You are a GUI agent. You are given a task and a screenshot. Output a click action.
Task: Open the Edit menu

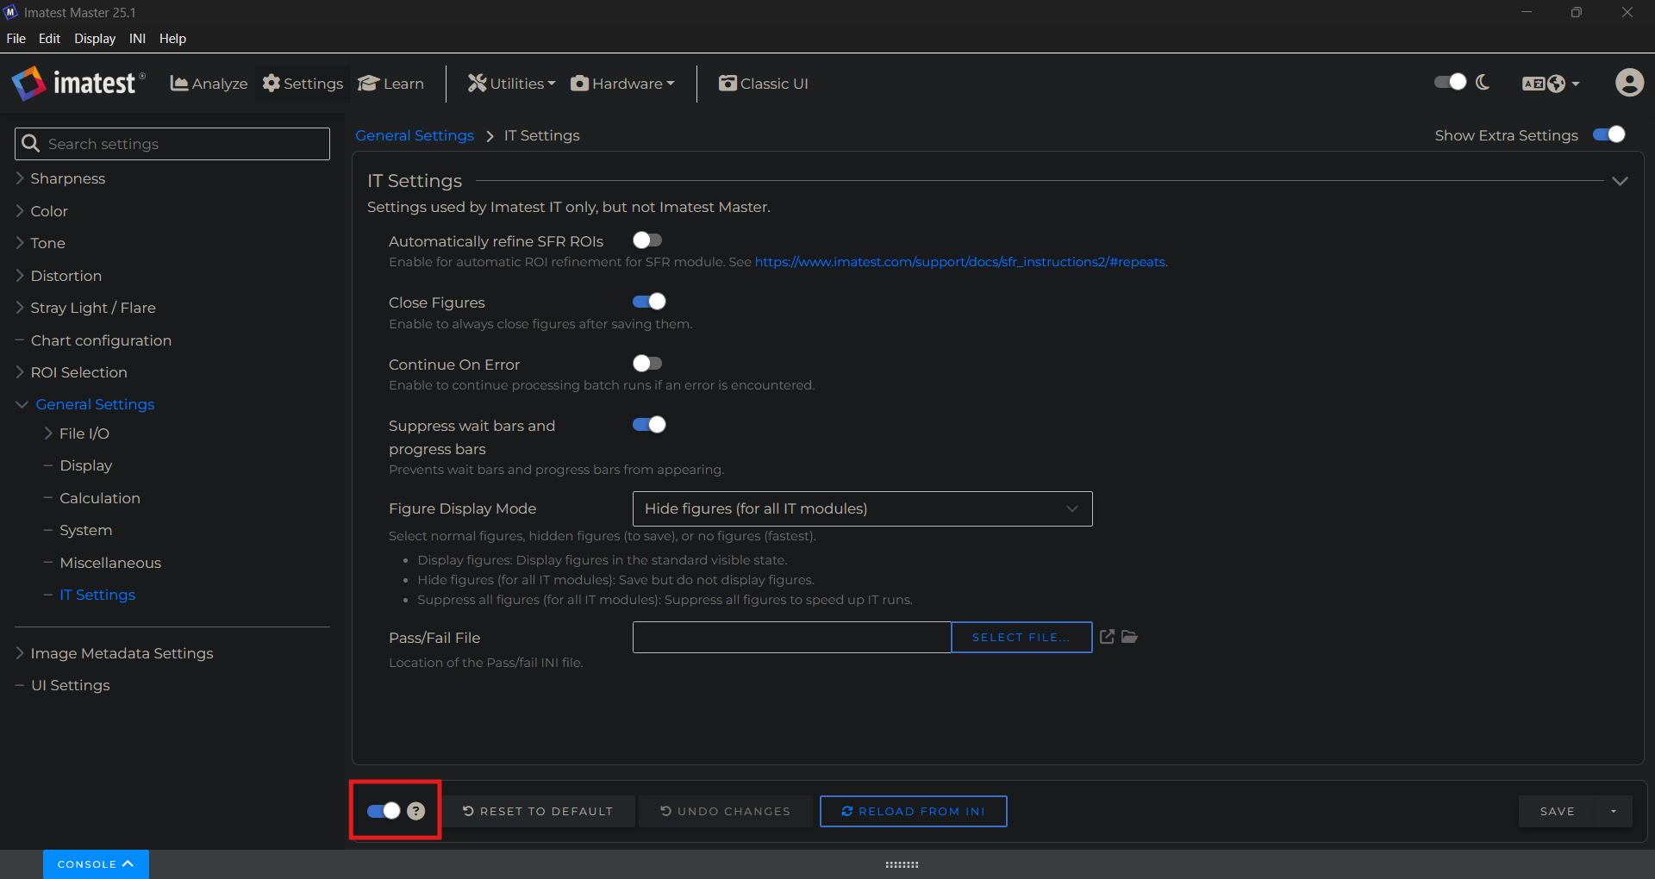click(49, 39)
